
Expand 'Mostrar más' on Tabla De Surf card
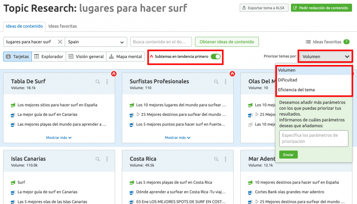pos(59,137)
